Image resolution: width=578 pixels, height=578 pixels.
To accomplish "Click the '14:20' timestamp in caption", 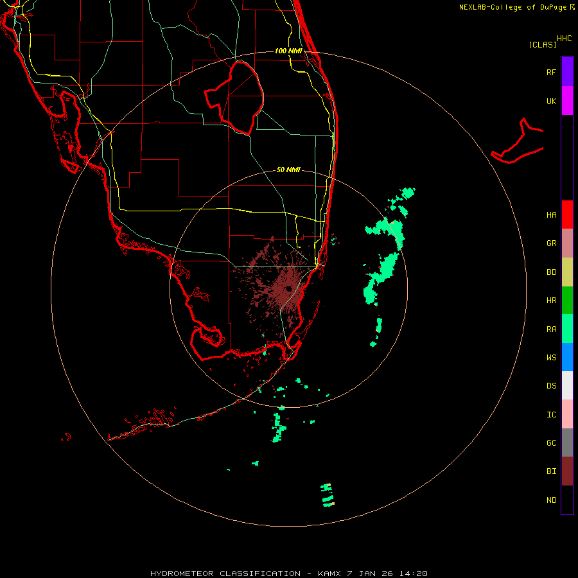I will tap(413, 574).
